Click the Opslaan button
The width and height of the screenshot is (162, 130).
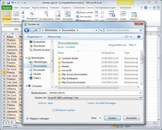[112, 118]
